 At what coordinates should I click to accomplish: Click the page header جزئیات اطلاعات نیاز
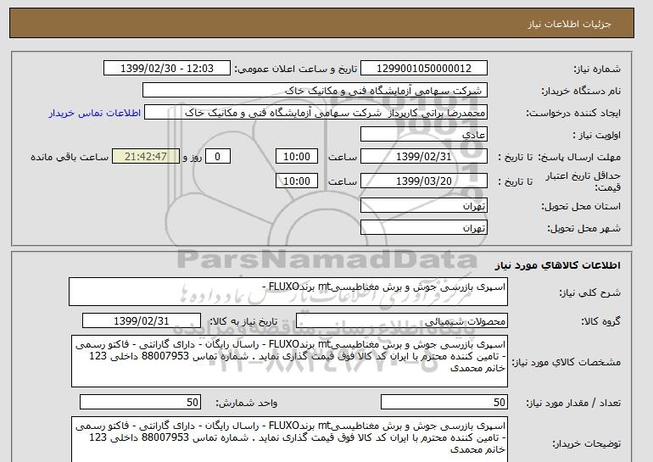pos(569,24)
